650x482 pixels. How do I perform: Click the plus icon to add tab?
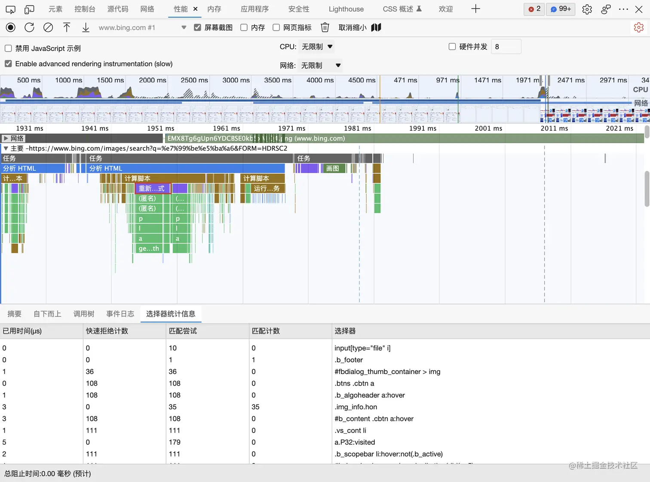tap(475, 9)
